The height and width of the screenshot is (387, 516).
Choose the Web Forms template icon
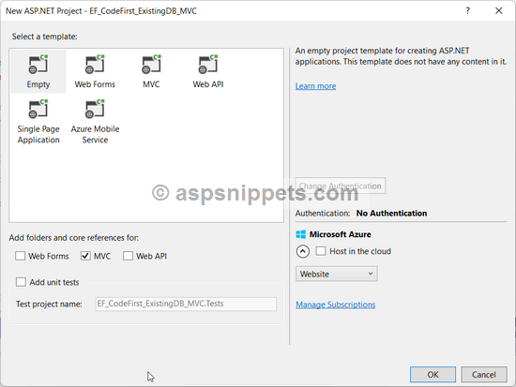coord(95,64)
